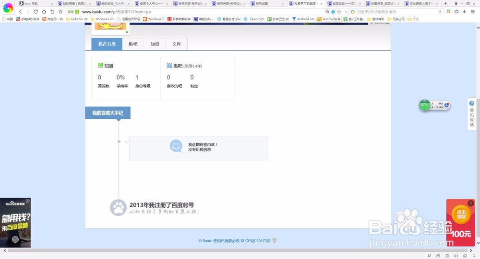Open the 无线上网 bookmark folder
This screenshot has height=259, width=480.
[396, 19]
